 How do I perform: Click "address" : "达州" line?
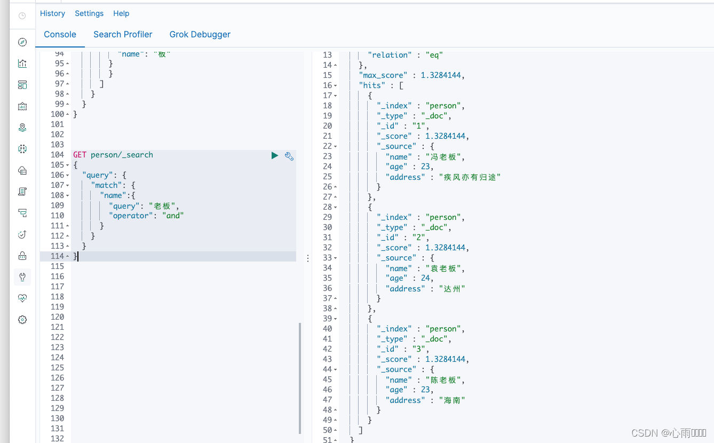click(425, 289)
